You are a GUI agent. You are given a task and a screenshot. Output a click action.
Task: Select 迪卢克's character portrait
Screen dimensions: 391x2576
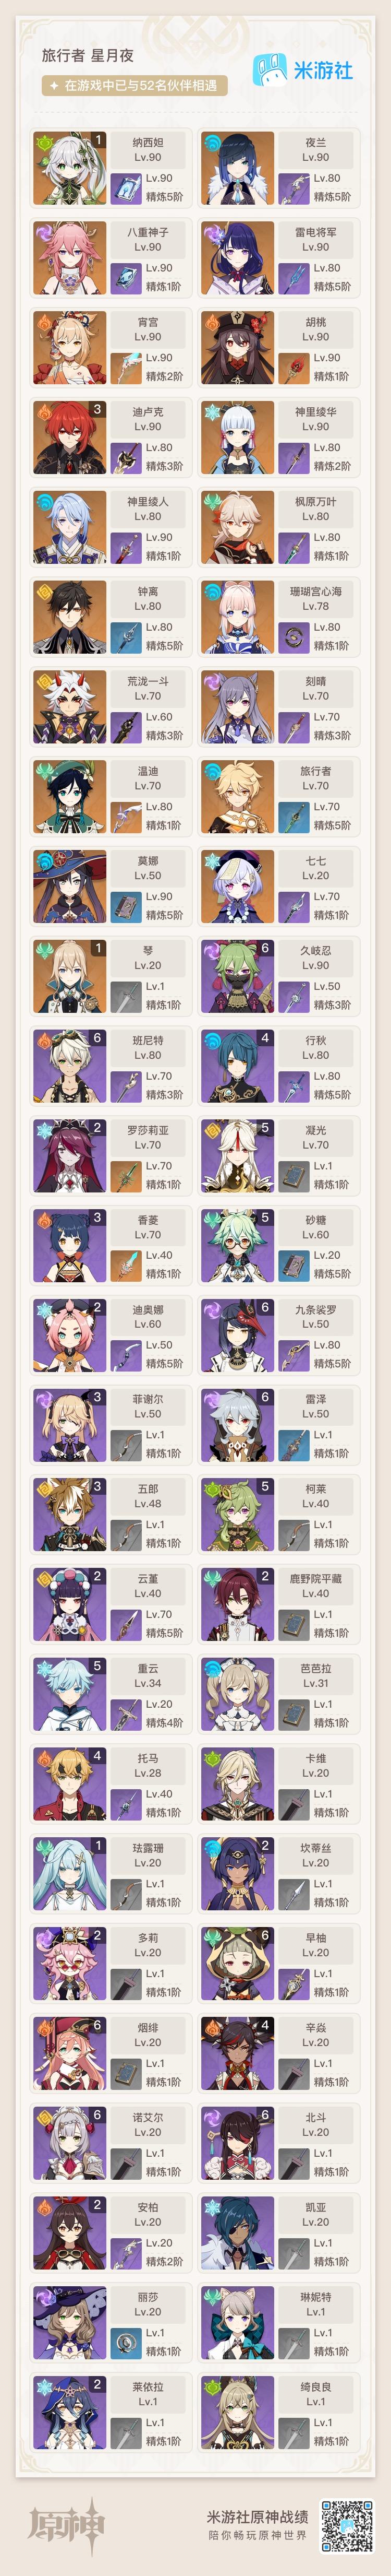(x=69, y=437)
